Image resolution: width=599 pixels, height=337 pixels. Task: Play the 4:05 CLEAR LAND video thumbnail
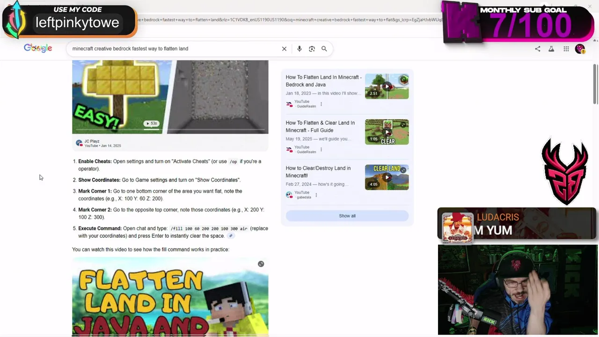(x=387, y=177)
